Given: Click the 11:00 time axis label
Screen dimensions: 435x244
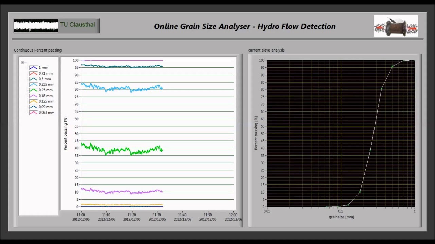Looking at the screenshot, I should pyautogui.click(x=81, y=215).
